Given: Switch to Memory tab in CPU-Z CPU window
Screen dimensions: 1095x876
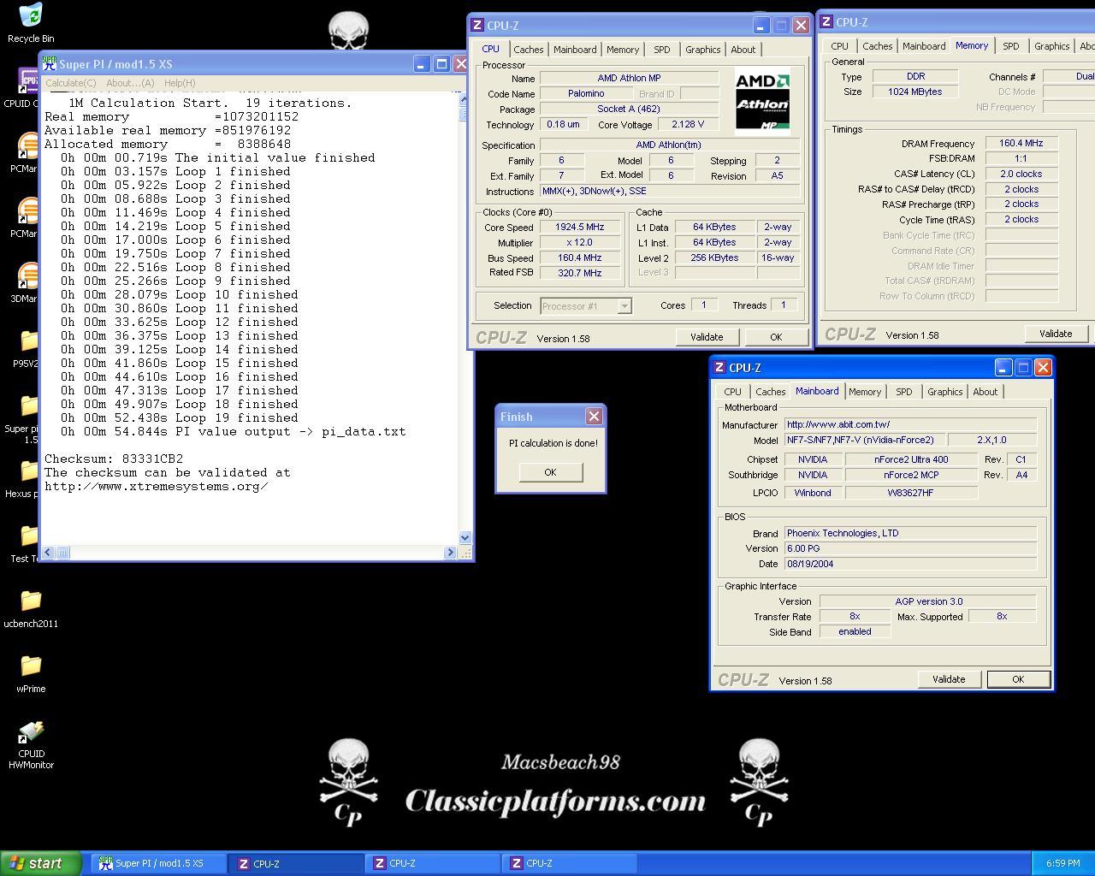Looking at the screenshot, I should click(623, 50).
